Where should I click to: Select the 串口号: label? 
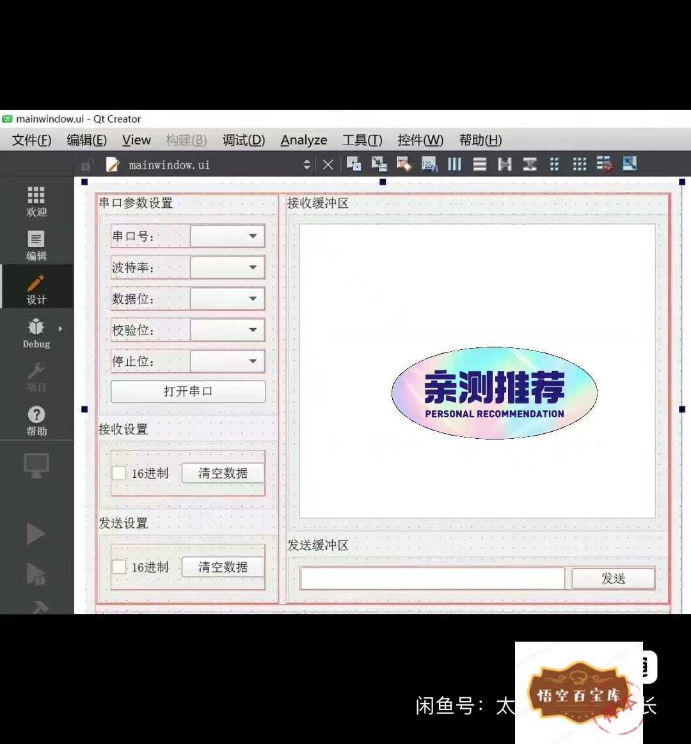click(133, 236)
